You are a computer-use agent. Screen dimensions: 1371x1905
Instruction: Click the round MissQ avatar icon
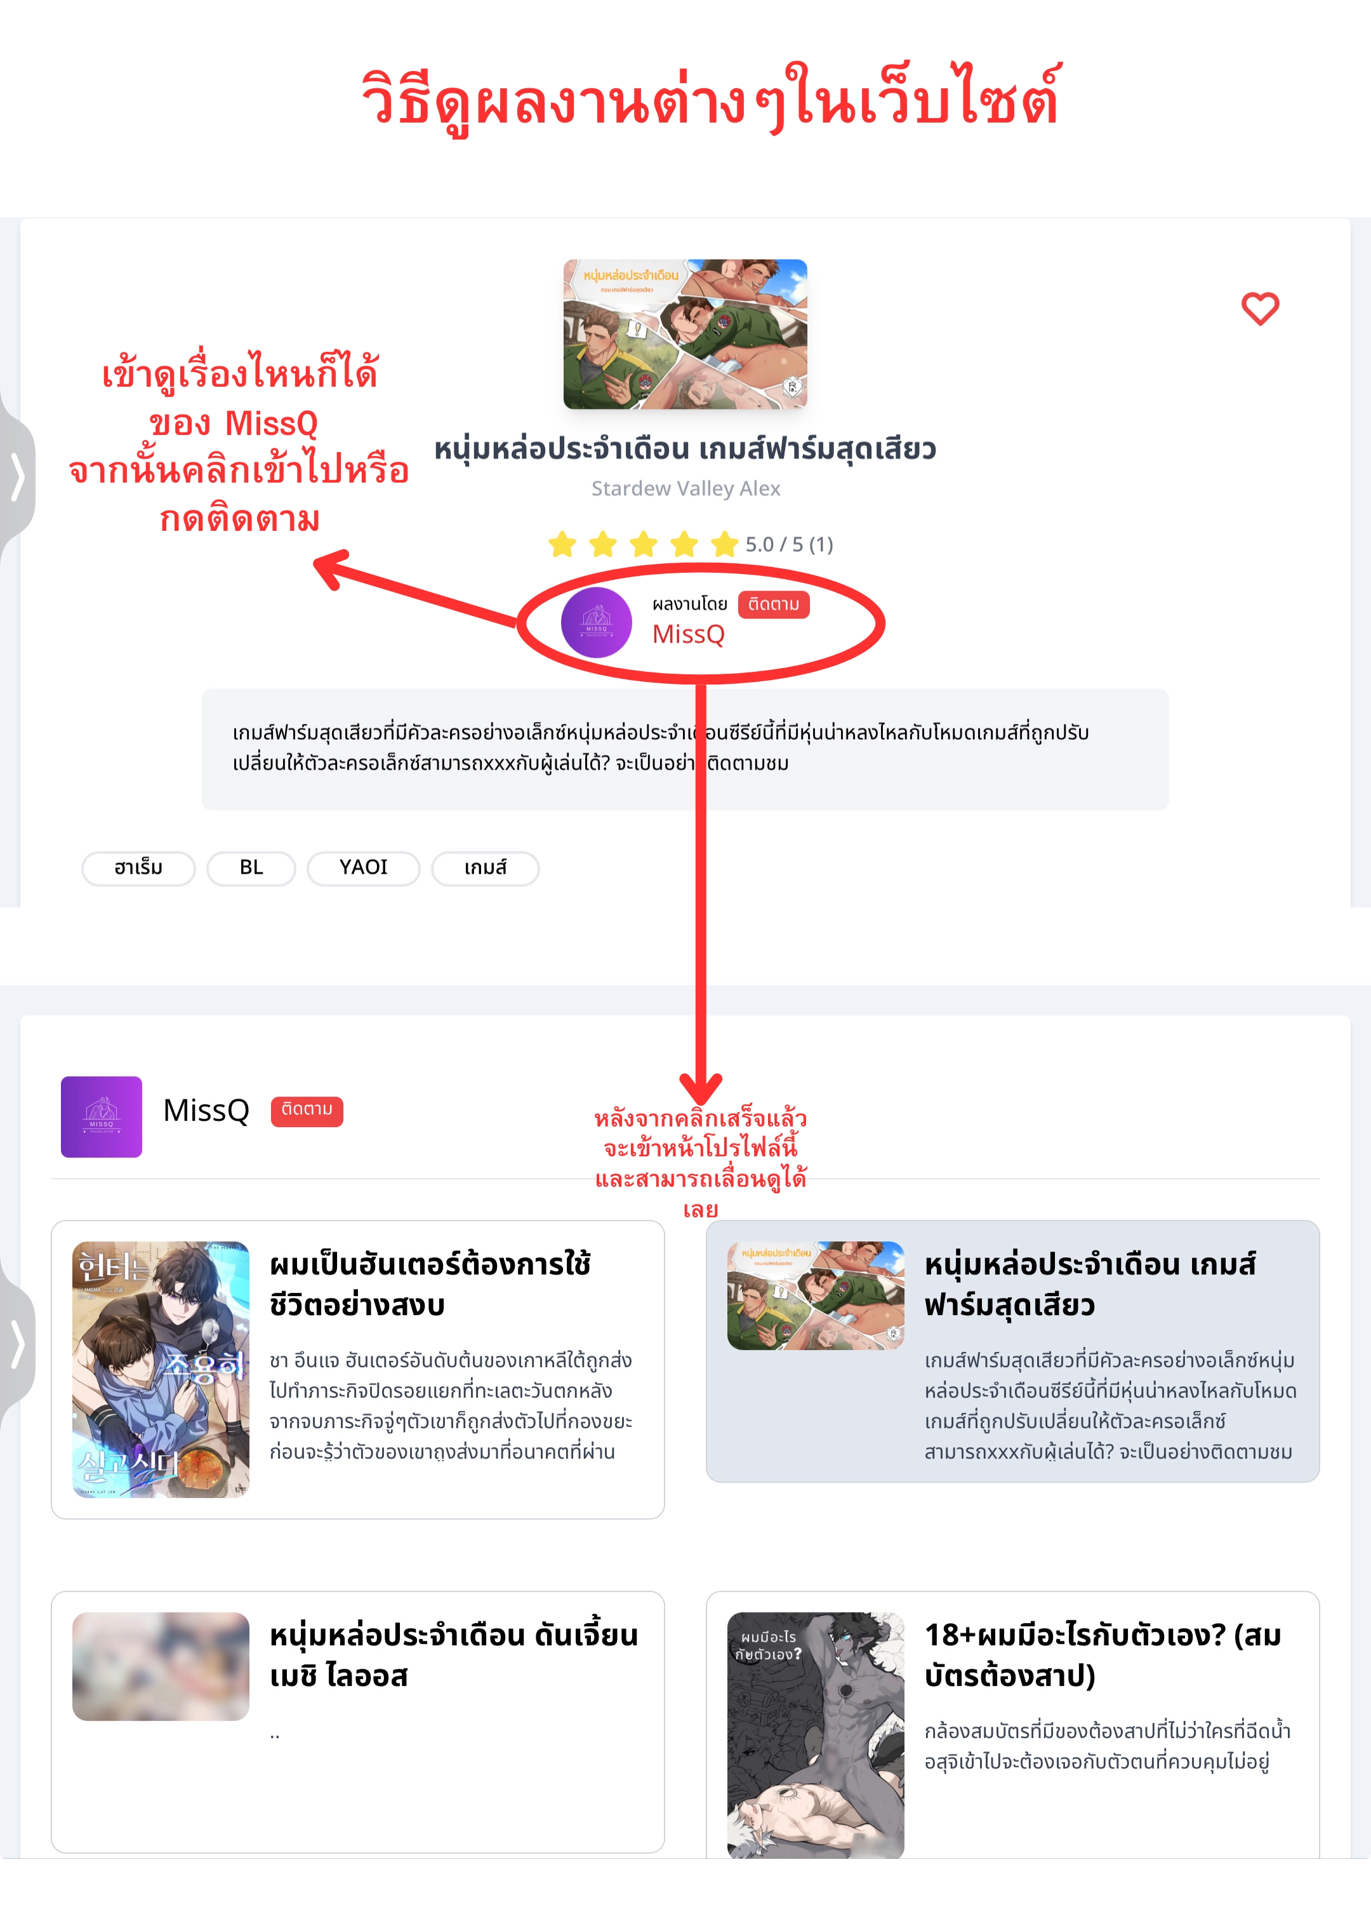[x=596, y=622]
